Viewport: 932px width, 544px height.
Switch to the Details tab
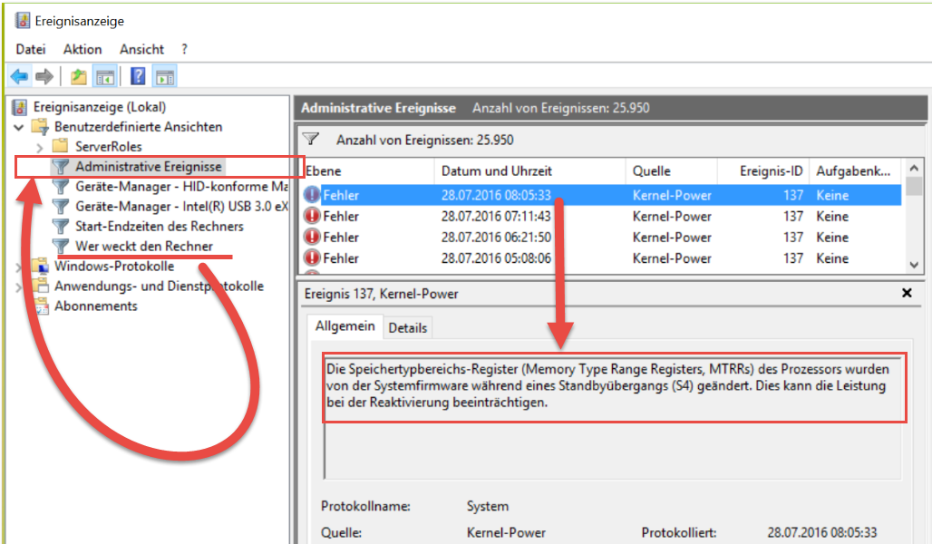407,327
